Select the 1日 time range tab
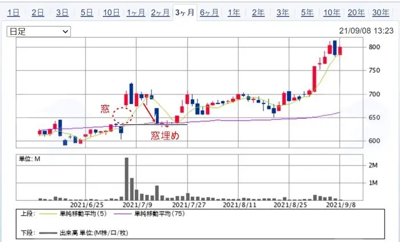Image resolution: width=400 pixels, height=242 pixels. pos(13,13)
